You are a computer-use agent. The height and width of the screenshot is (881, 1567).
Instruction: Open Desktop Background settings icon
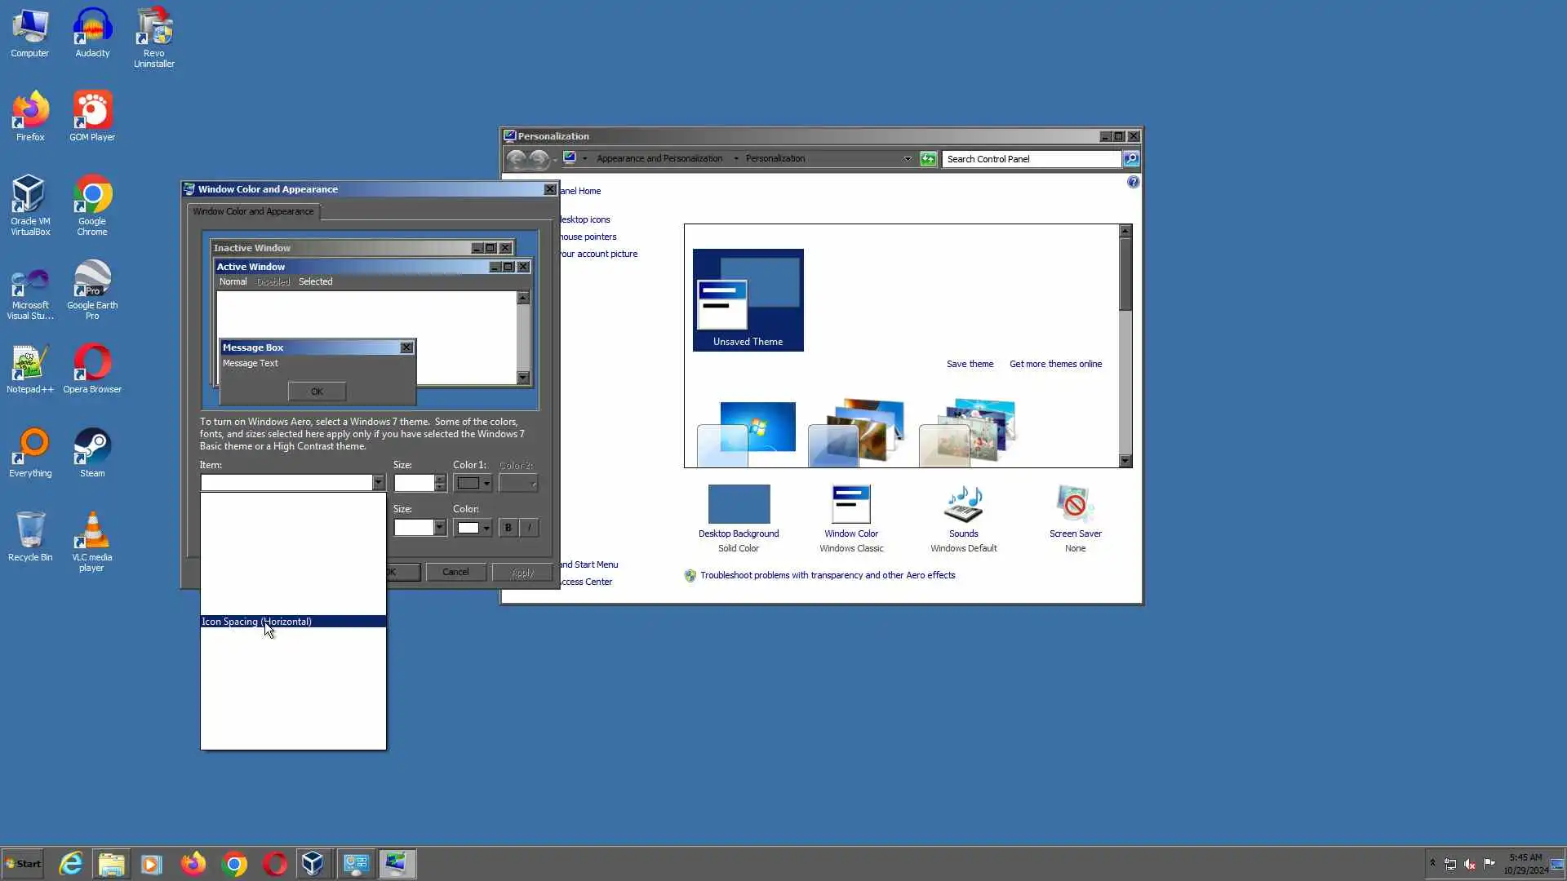click(738, 505)
